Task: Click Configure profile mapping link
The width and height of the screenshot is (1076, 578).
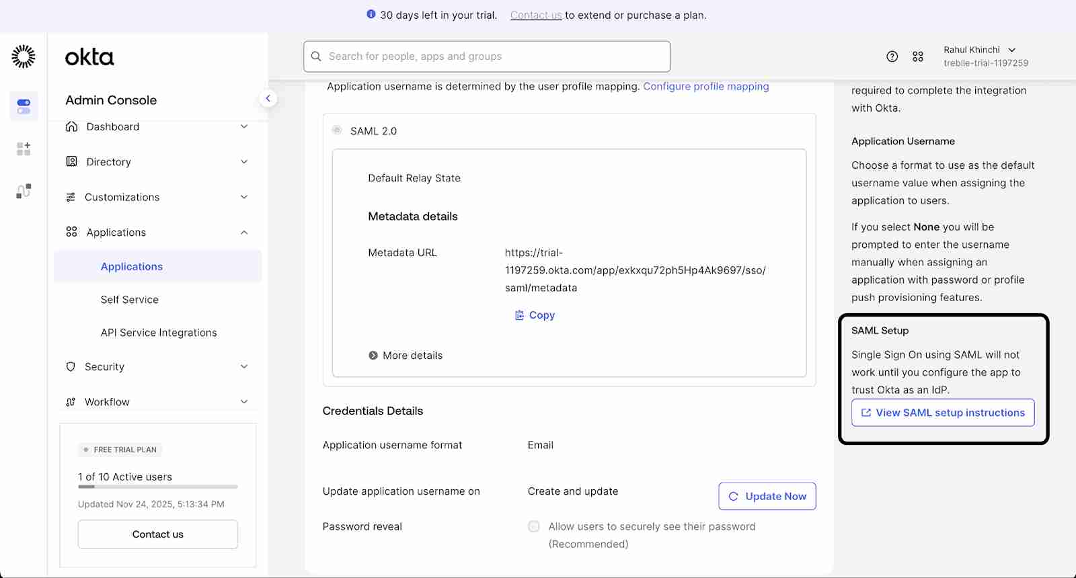Action: (x=706, y=86)
